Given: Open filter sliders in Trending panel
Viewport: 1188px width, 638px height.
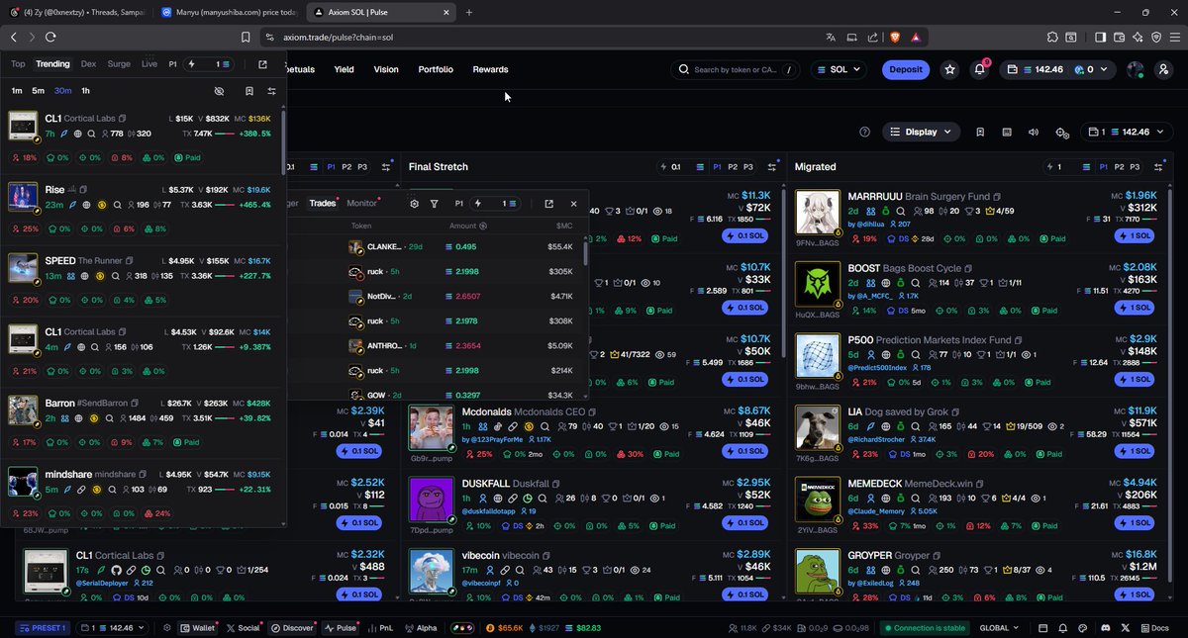Looking at the screenshot, I should click(271, 91).
